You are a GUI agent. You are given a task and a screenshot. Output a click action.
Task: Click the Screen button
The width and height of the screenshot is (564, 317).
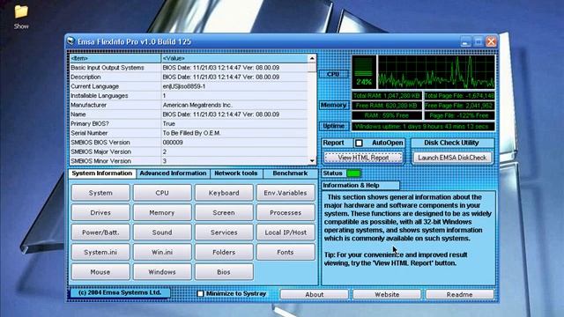[224, 213]
